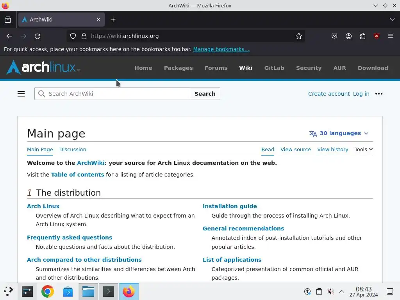400x300 pixels.
Task: Click the site security padlock icon
Action: tap(84, 36)
